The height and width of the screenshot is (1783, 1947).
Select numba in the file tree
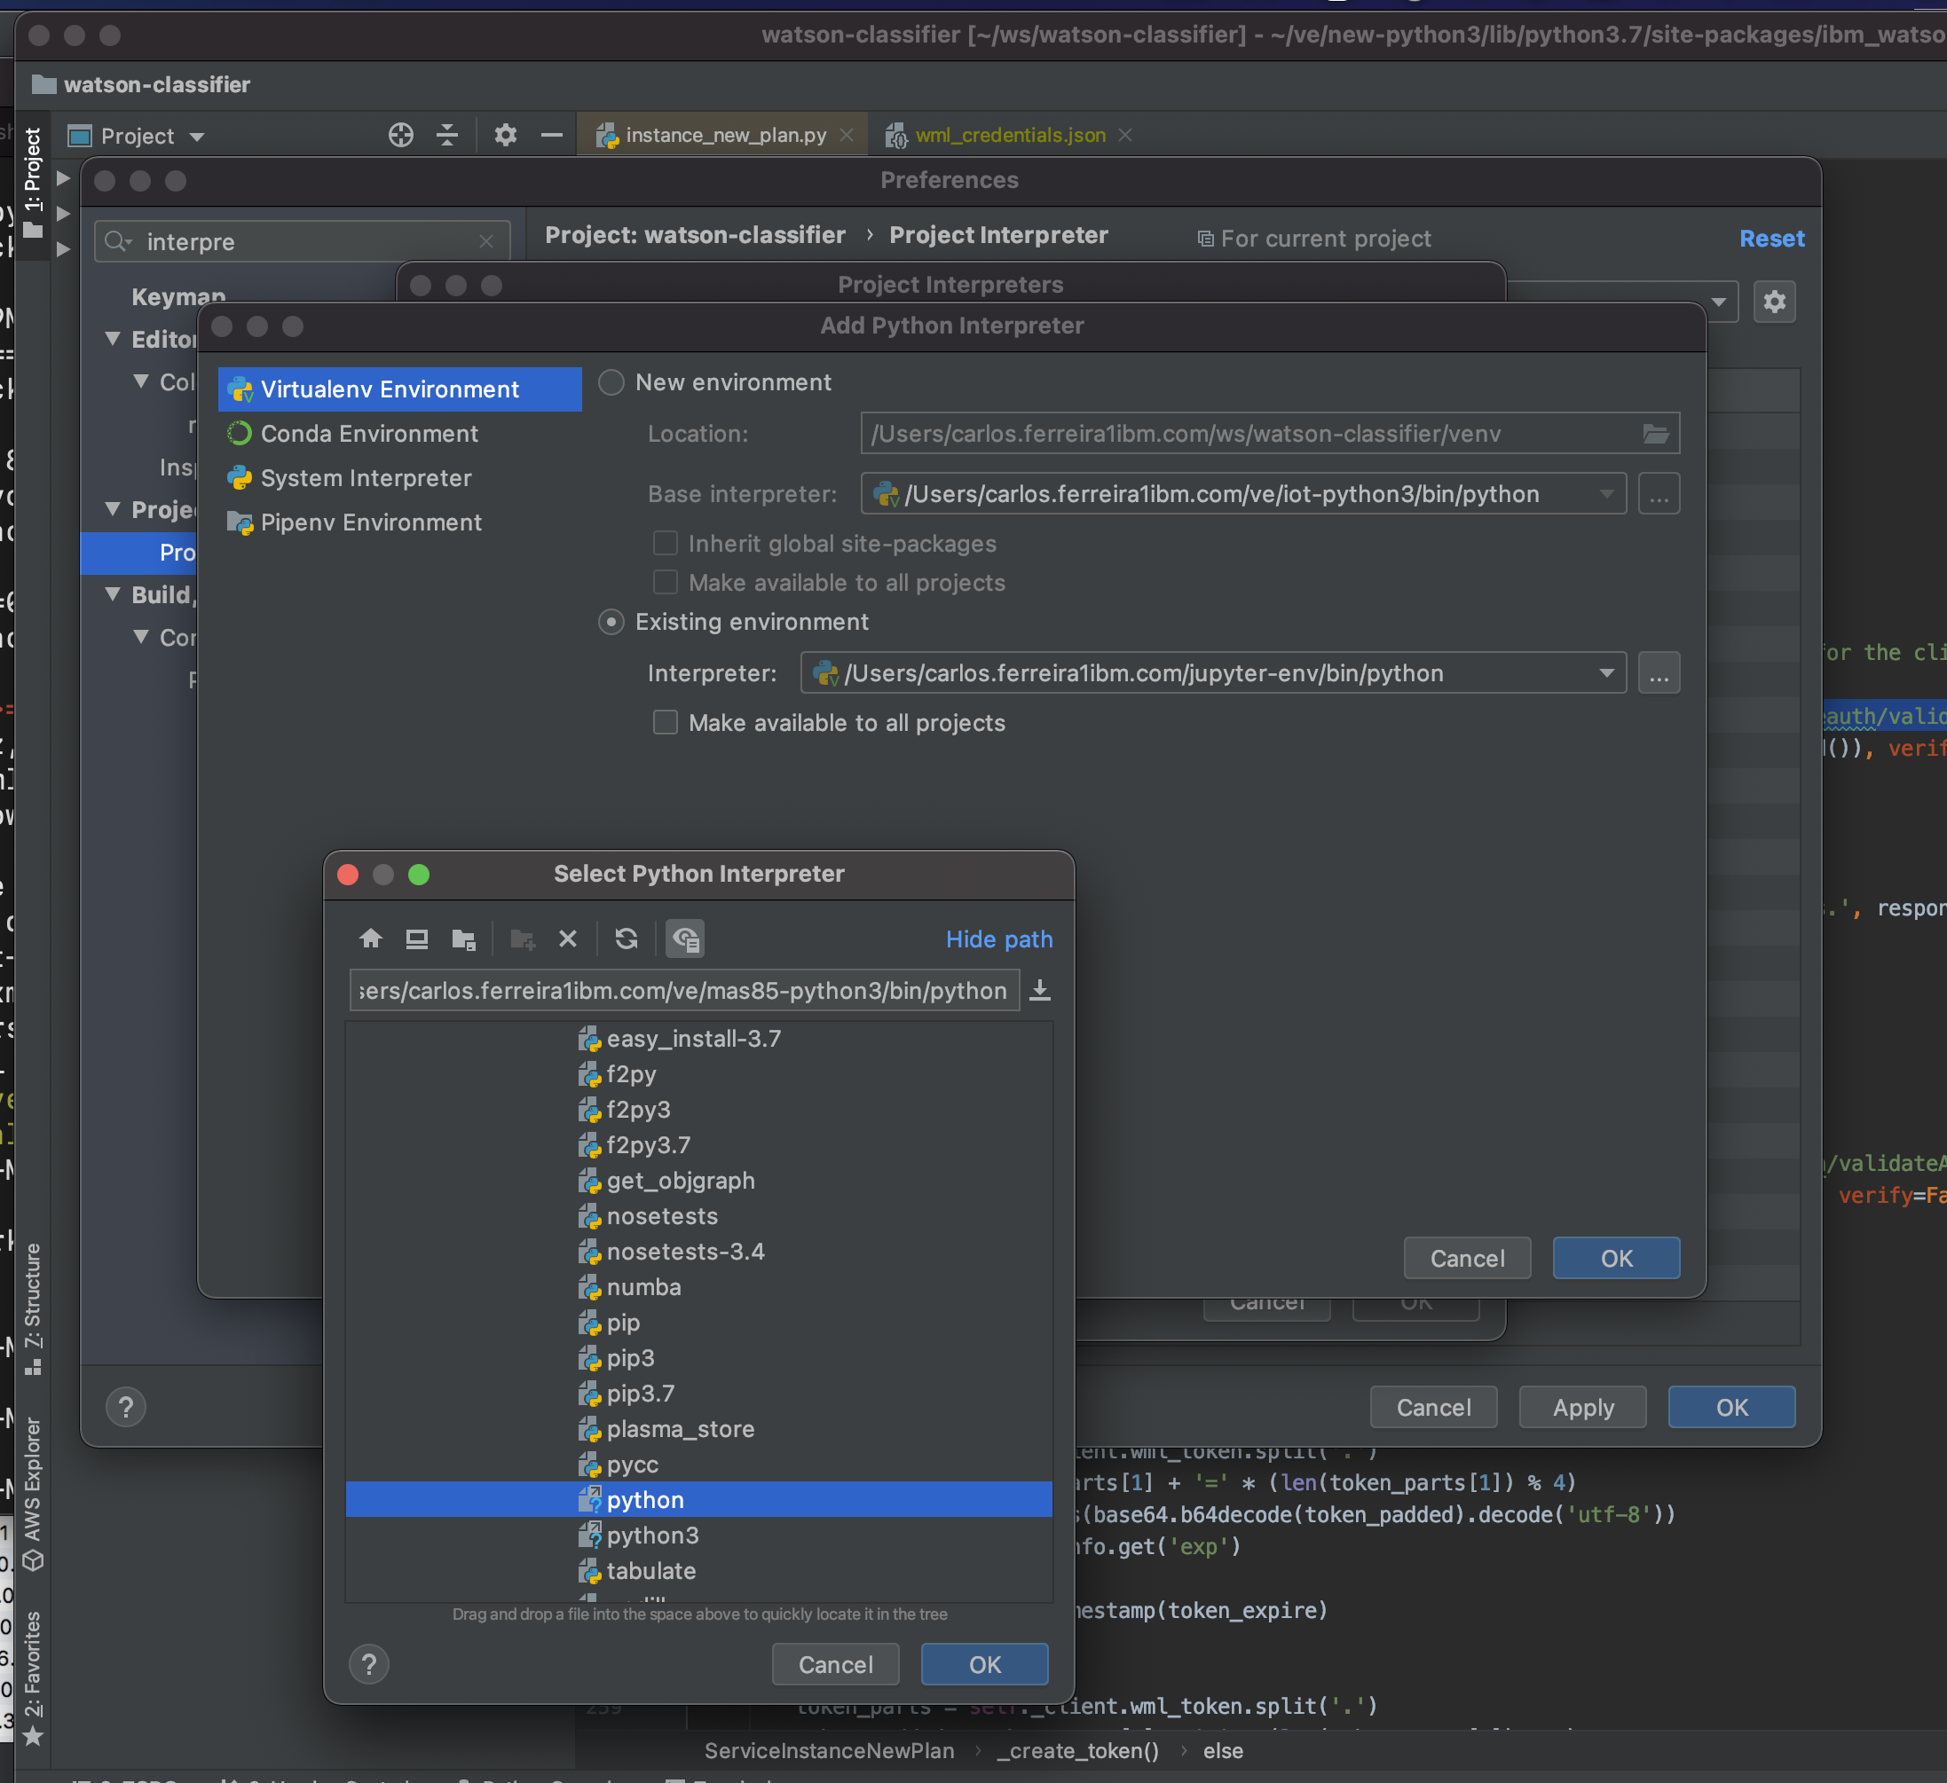click(699, 1287)
